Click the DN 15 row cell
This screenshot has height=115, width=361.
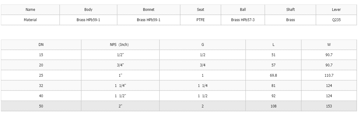(41, 55)
